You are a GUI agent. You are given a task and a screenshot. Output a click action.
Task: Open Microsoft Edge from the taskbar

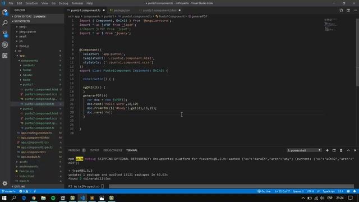pyautogui.click(x=24, y=198)
